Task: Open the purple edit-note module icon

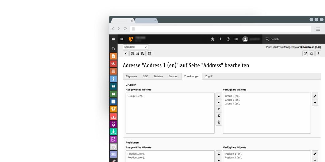Action: (113, 139)
